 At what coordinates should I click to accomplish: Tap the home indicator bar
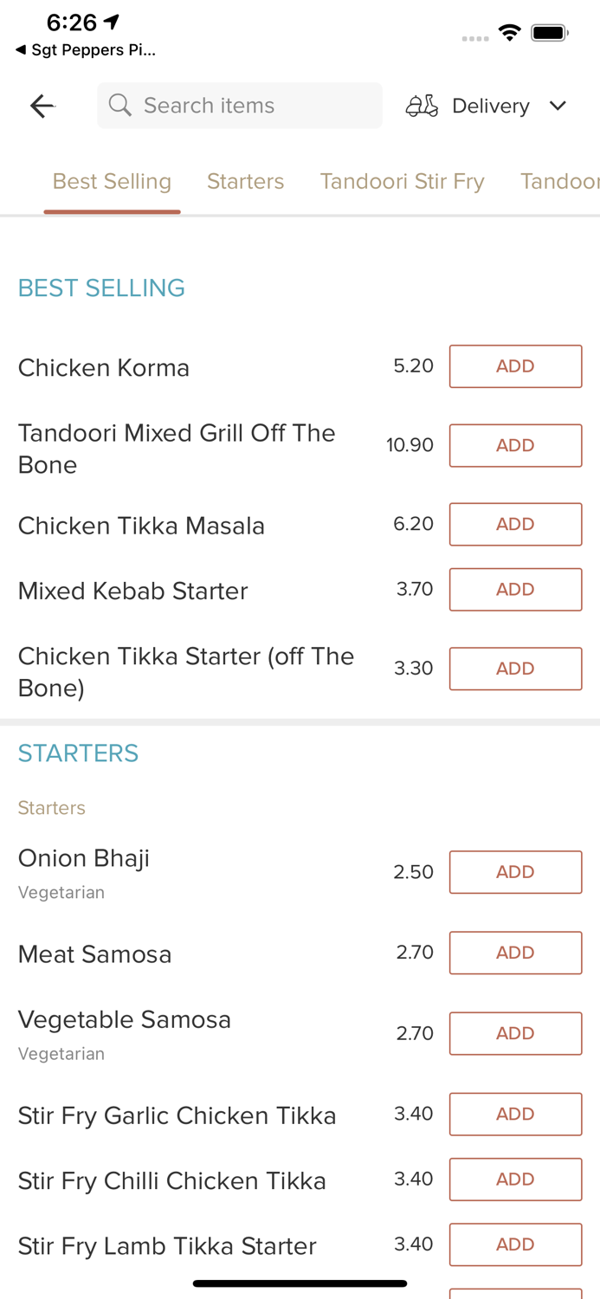300,1283
